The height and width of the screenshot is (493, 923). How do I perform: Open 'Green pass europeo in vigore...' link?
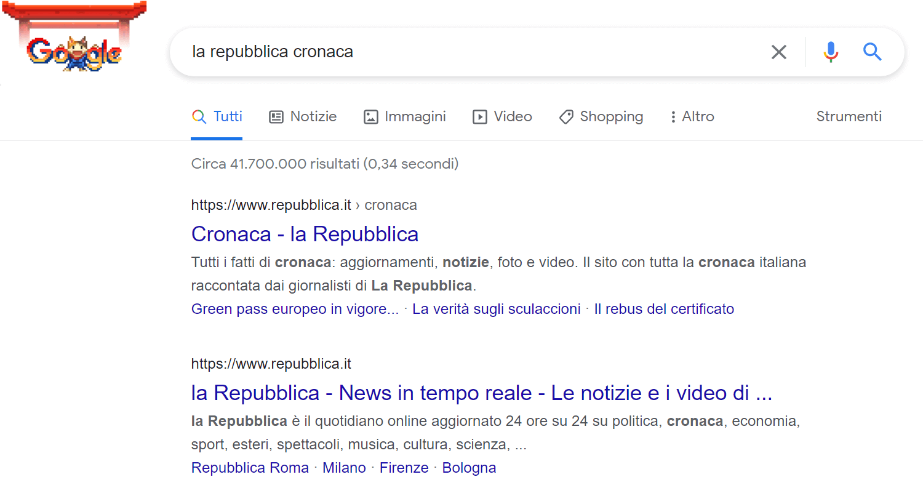(x=295, y=309)
